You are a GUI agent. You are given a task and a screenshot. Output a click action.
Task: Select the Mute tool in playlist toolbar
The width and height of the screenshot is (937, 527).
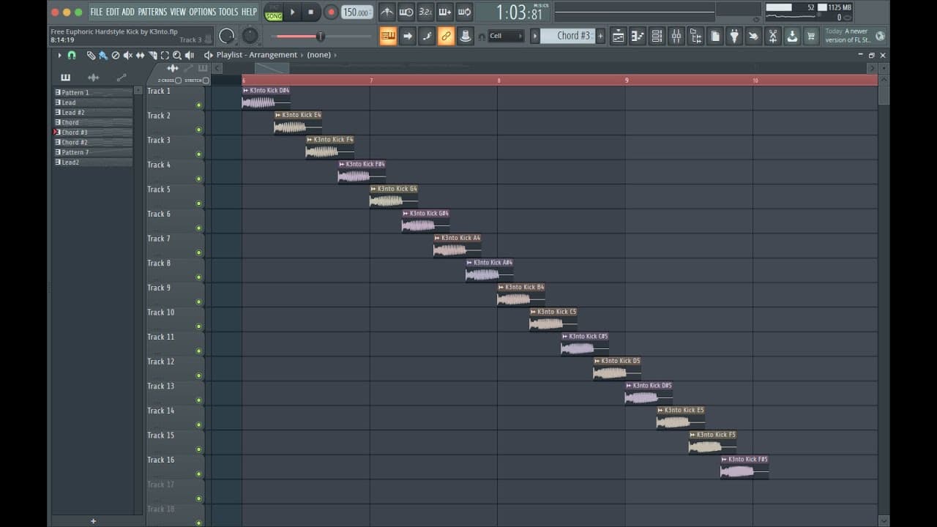click(x=128, y=55)
